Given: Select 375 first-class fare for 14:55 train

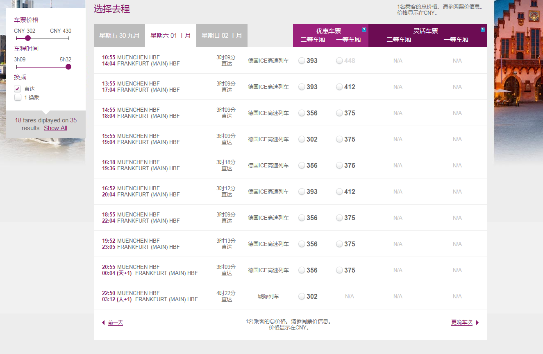Looking at the screenshot, I should [339, 113].
